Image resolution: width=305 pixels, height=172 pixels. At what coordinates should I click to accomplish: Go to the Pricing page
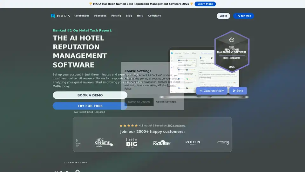(116, 16)
